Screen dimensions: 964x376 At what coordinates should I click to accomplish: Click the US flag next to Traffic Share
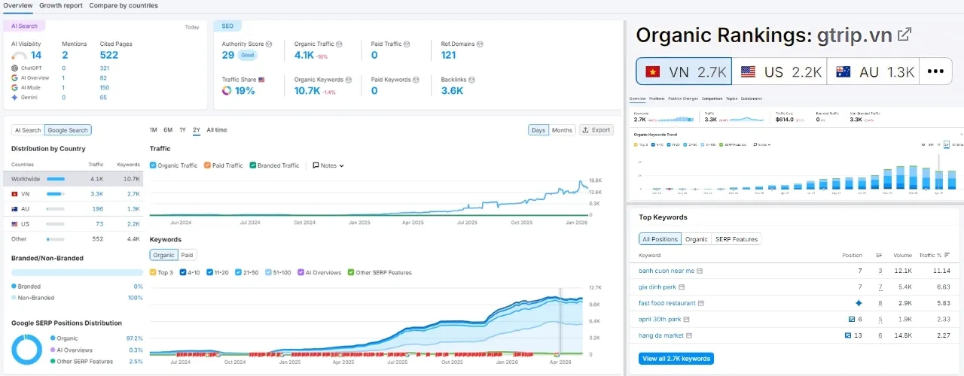tap(261, 80)
